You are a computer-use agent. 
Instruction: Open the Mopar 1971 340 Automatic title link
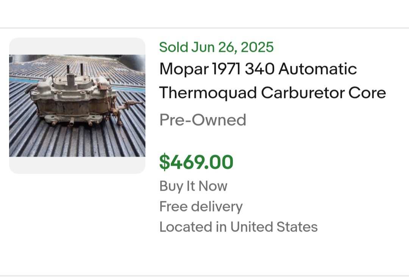258,69
